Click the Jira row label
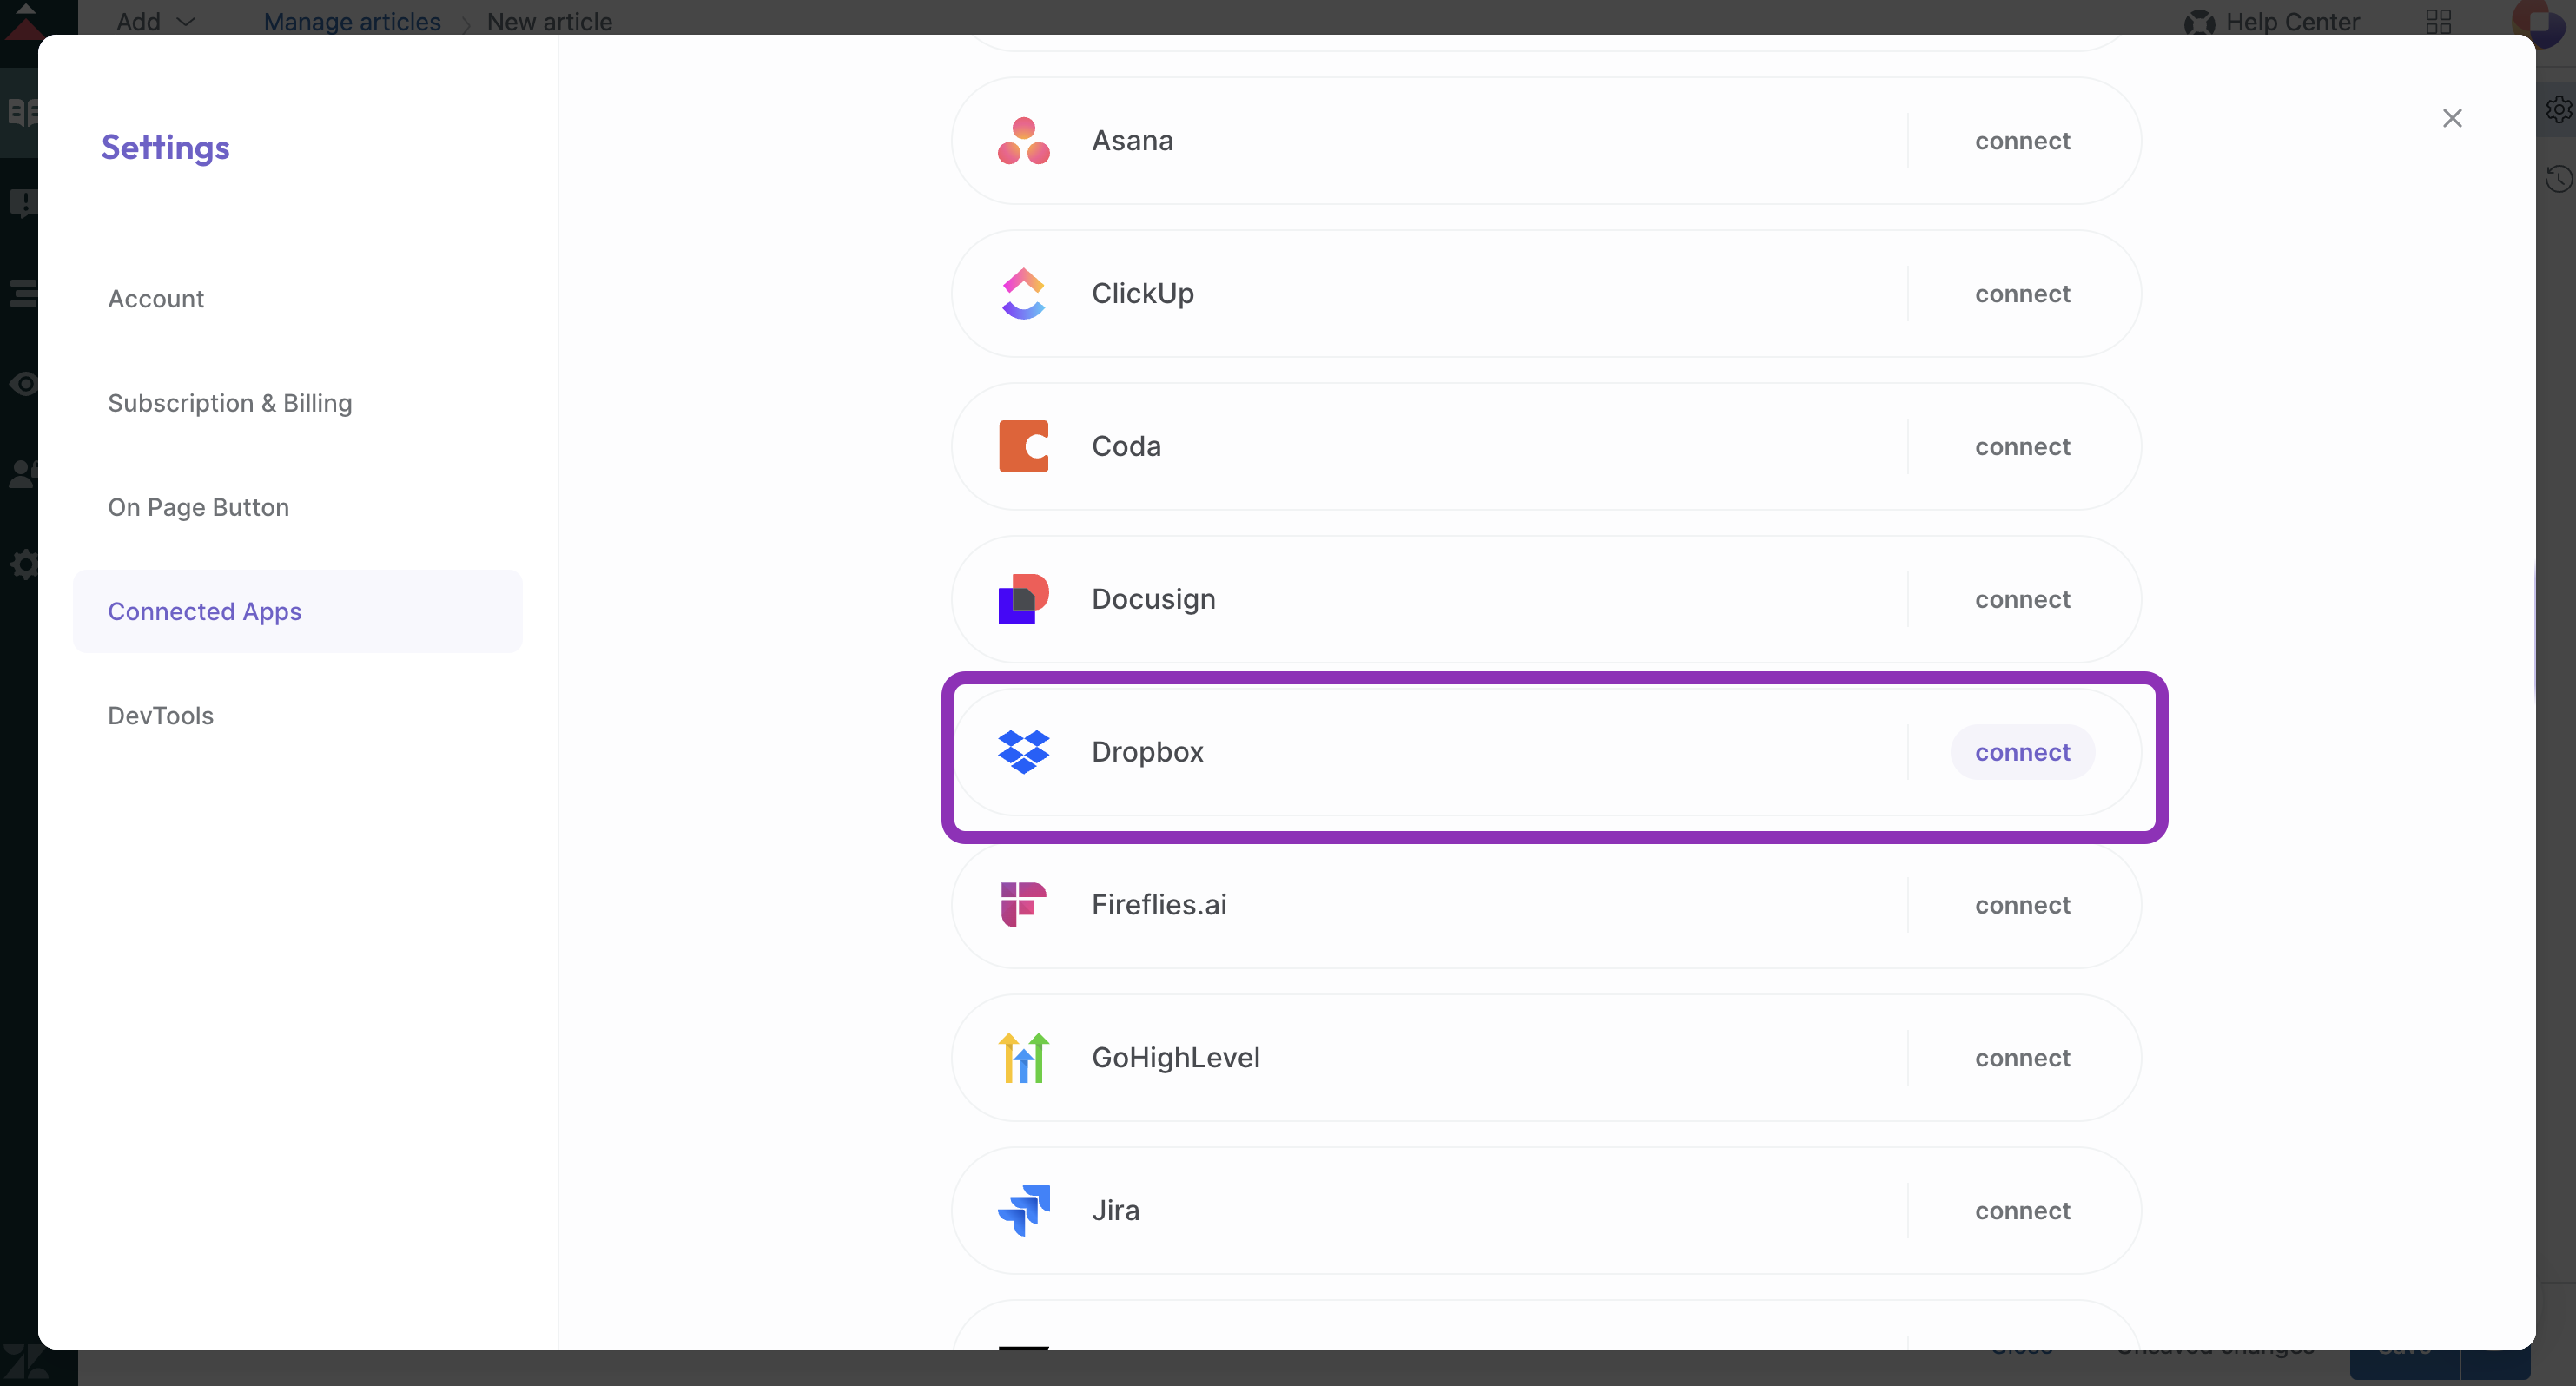This screenshot has width=2576, height=1386. click(1115, 1211)
